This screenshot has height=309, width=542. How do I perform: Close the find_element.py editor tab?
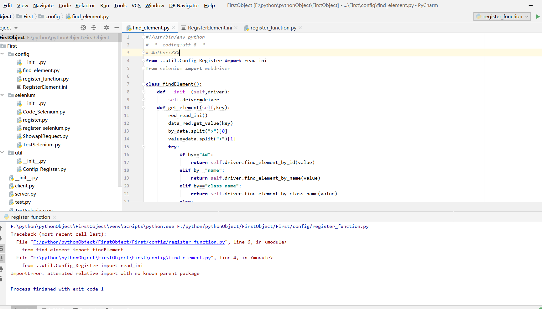(173, 28)
